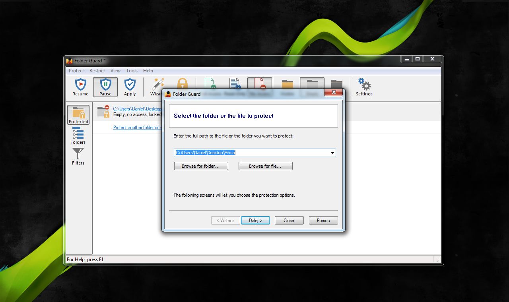The height and width of the screenshot is (302, 509).
Task: Switch to the Folders tree view
Action: (78, 136)
